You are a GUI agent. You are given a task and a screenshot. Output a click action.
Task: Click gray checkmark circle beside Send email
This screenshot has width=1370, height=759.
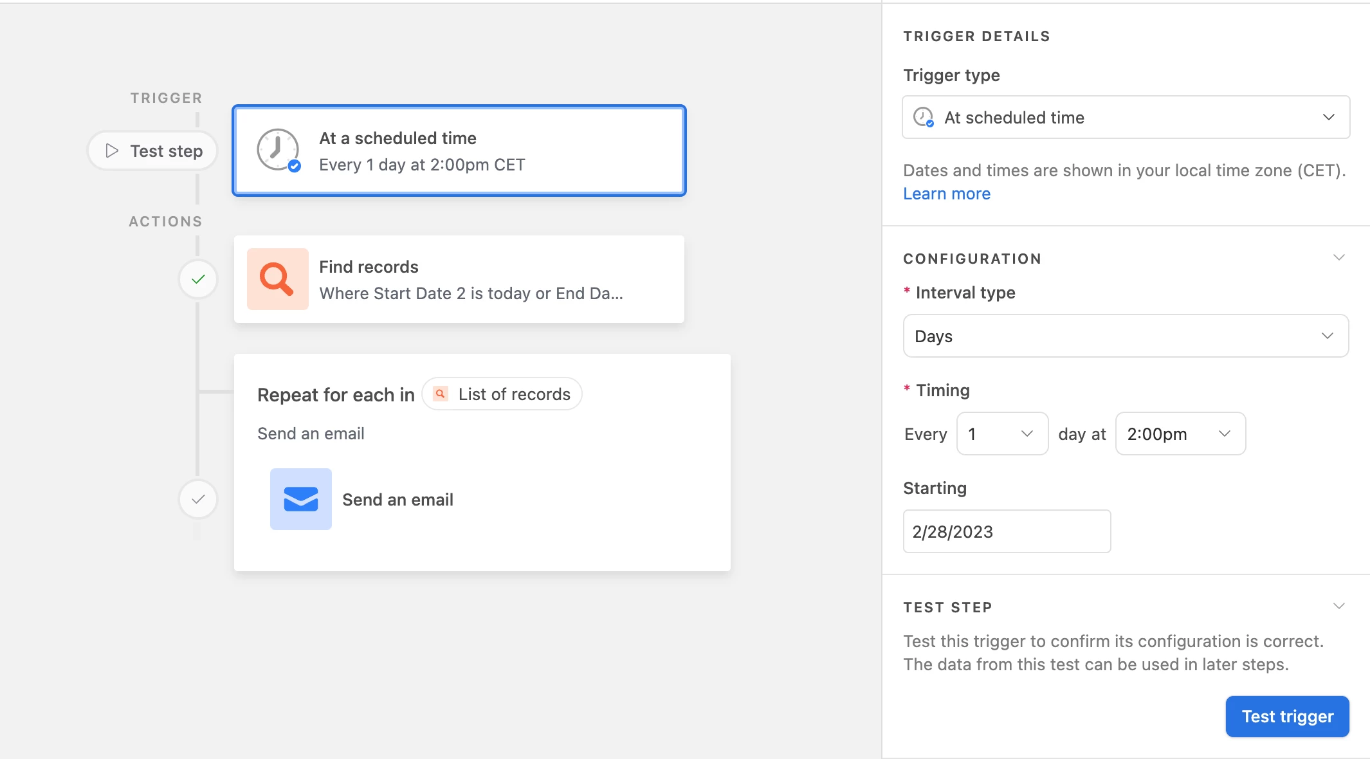coord(198,499)
